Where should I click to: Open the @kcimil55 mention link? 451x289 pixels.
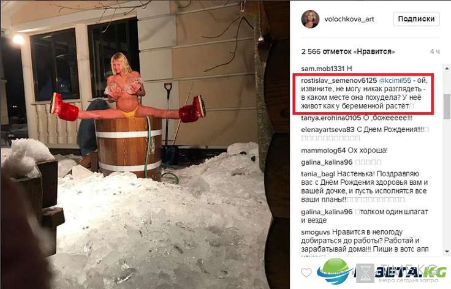395,80
